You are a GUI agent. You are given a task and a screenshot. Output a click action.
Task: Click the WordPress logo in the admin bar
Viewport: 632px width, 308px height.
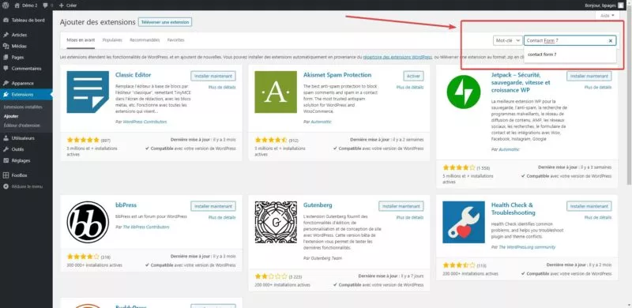tap(6, 6)
